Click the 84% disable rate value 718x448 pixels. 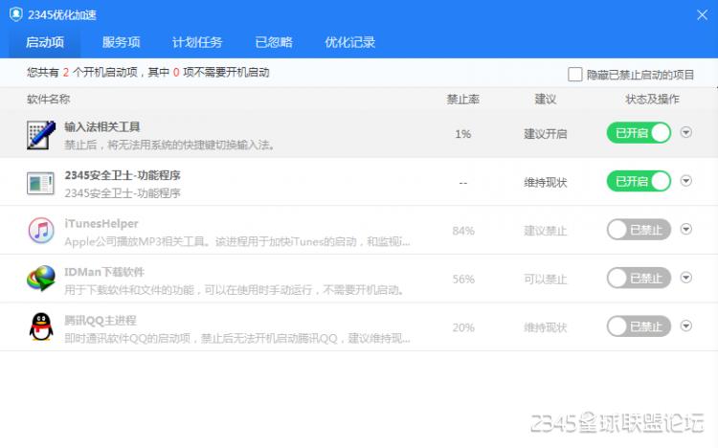click(x=463, y=231)
